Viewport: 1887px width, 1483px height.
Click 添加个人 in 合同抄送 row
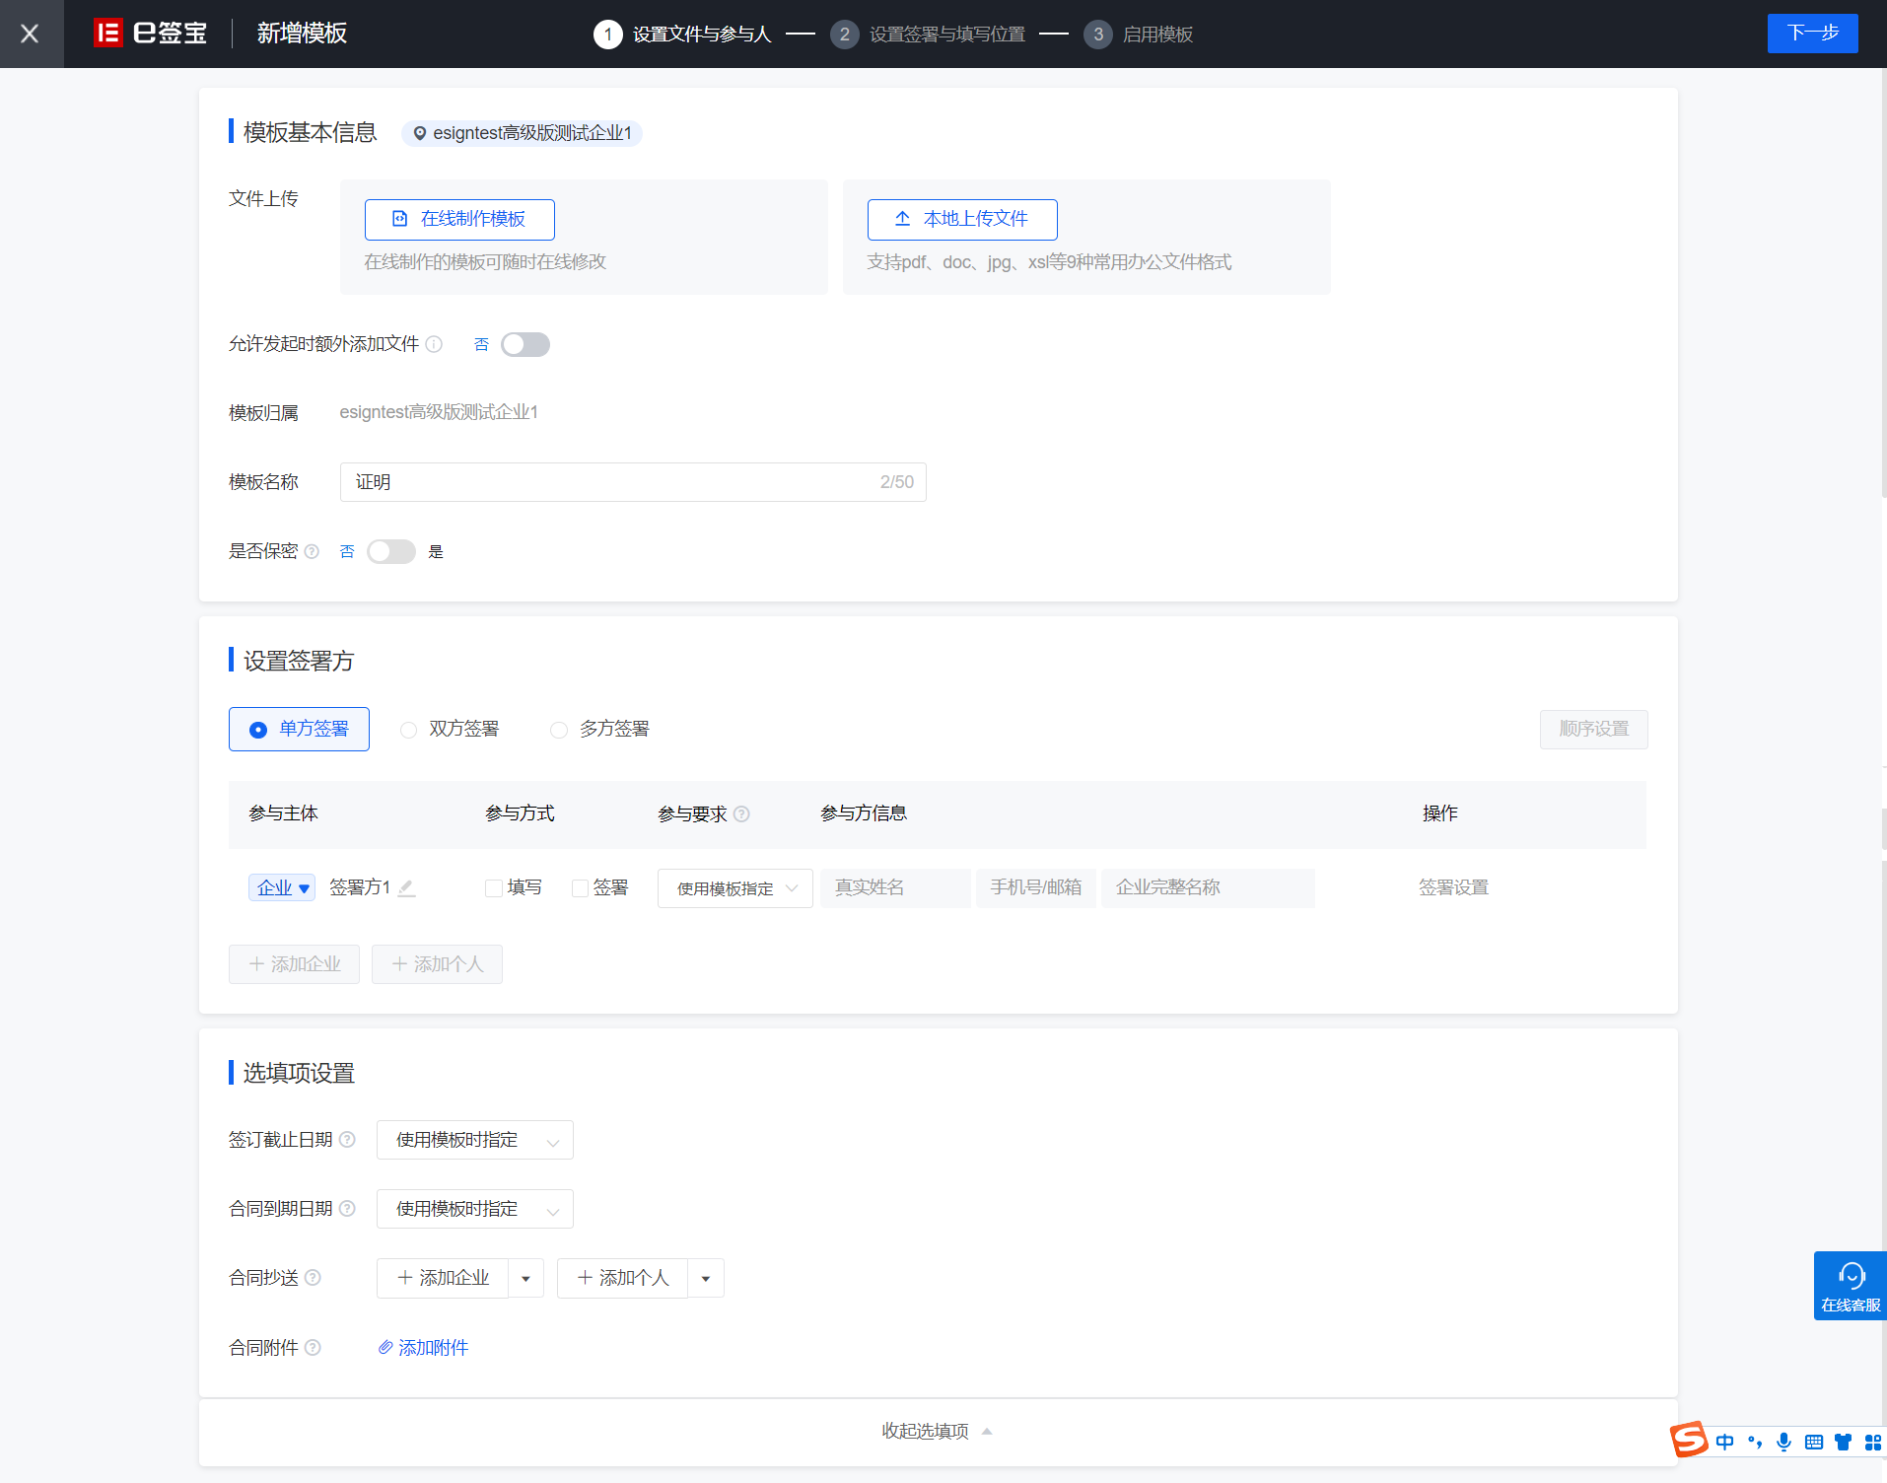click(622, 1278)
